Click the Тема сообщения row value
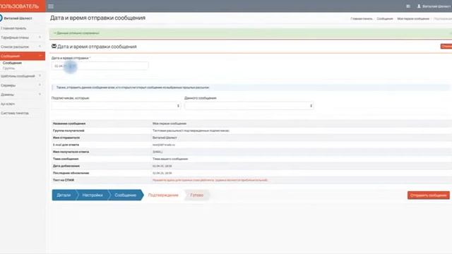The height and width of the screenshot is (254, 452). pos(170,159)
